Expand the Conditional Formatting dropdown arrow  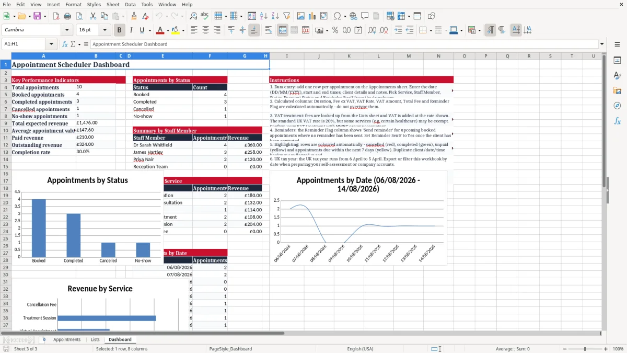click(479, 30)
